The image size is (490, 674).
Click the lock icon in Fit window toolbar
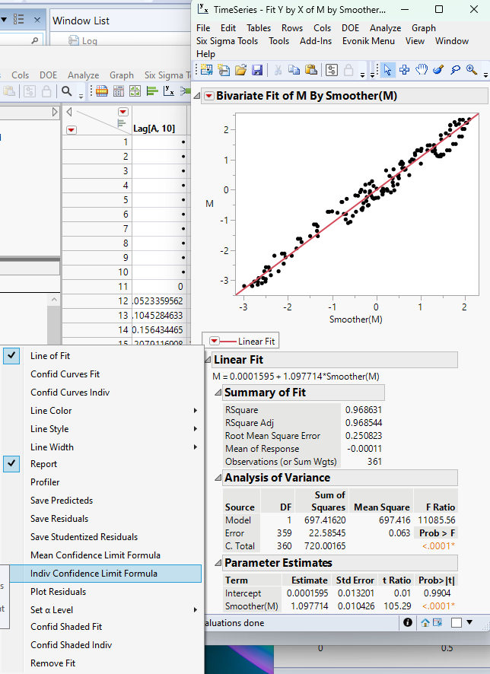pos(348,70)
